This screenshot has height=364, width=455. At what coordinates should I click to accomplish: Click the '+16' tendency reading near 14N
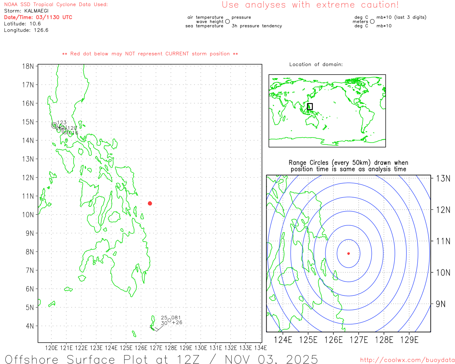[73, 133]
